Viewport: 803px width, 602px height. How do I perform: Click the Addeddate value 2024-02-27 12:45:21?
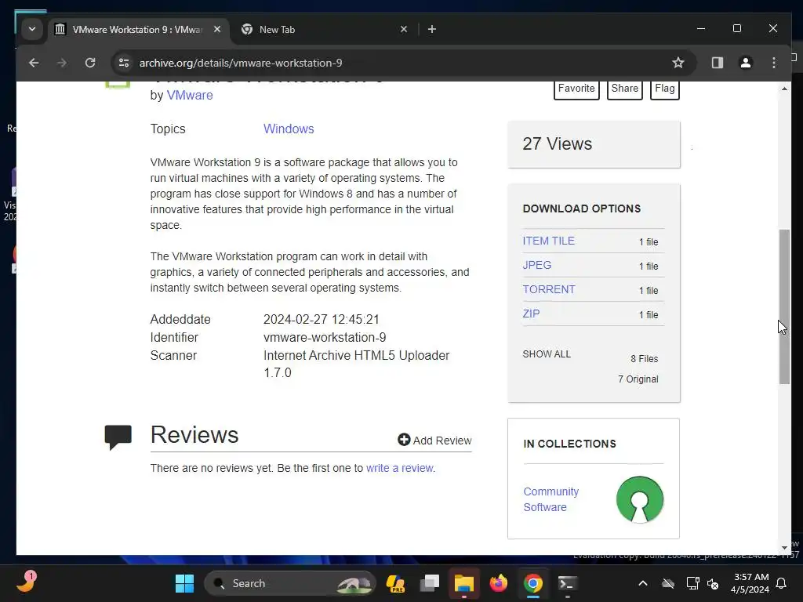pyautogui.click(x=321, y=320)
